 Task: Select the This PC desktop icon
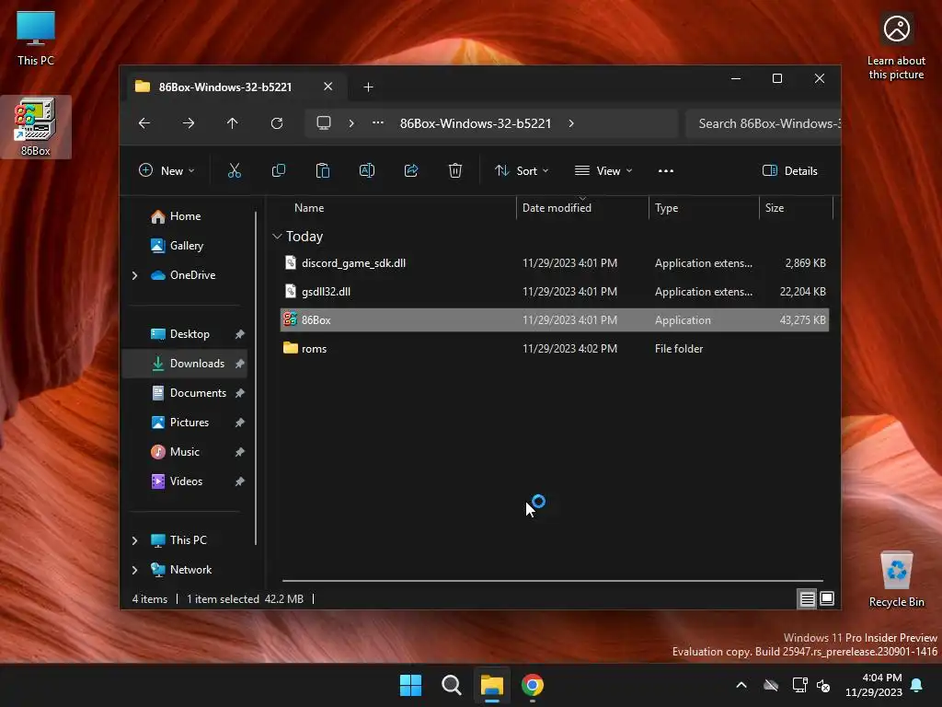coord(36,38)
